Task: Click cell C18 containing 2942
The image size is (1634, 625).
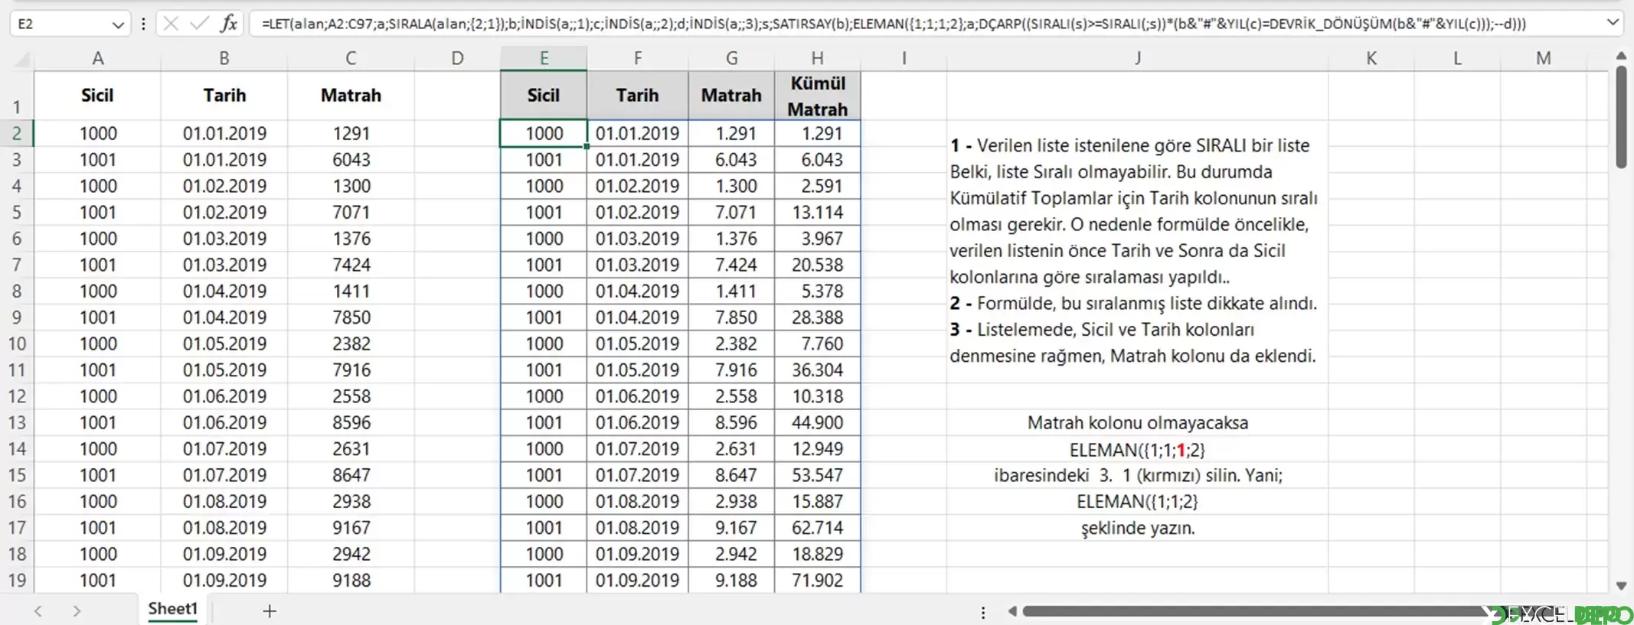Action: (351, 554)
